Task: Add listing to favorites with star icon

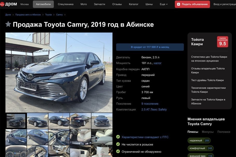Action: click(x=8, y=24)
